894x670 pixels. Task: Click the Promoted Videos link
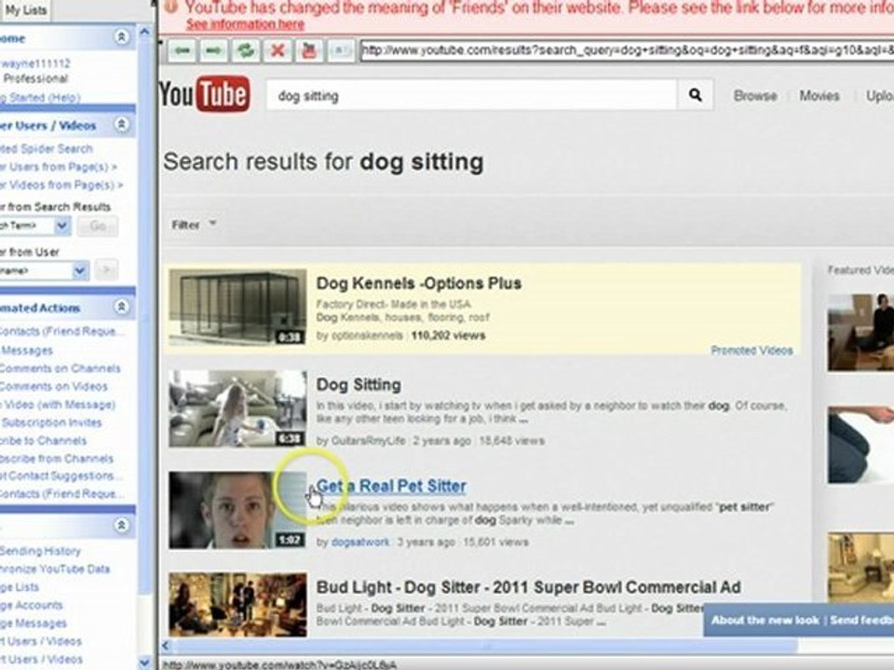pyautogui.click(x=752, y=351)
